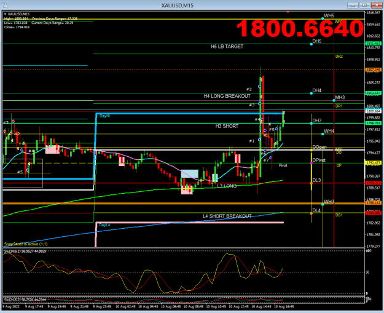Click the 9 Aug 2022 time axis label
This screenshot has height=313, width=384.
pyautogui.click(x=11, y=306)
